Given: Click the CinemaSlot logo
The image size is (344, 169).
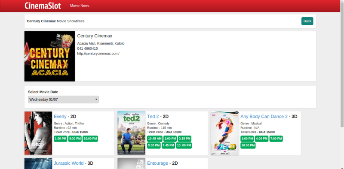Looking at the screenshot, I should (43, 6).
